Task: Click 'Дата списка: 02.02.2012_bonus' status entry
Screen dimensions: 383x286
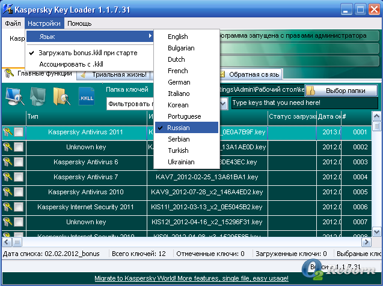Action: pyautogui.click(x=51, y=254)
